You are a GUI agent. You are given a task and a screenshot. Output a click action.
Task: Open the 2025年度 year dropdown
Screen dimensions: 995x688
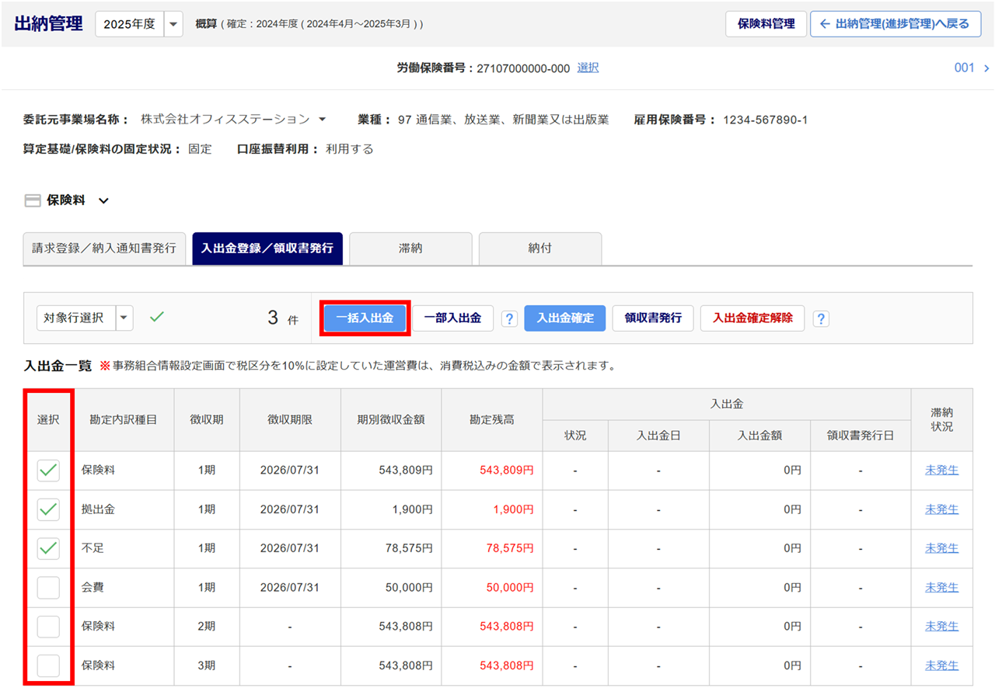pyautogui.click(x=173, y=24)
